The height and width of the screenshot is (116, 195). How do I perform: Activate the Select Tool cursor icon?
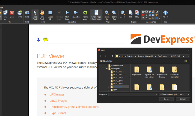point(35,13)
